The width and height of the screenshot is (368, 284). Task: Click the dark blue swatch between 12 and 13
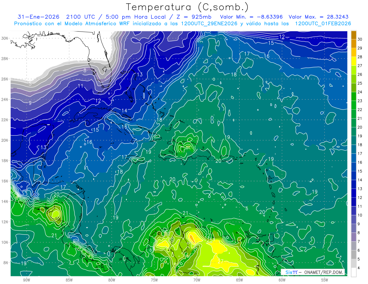point(354,193)
